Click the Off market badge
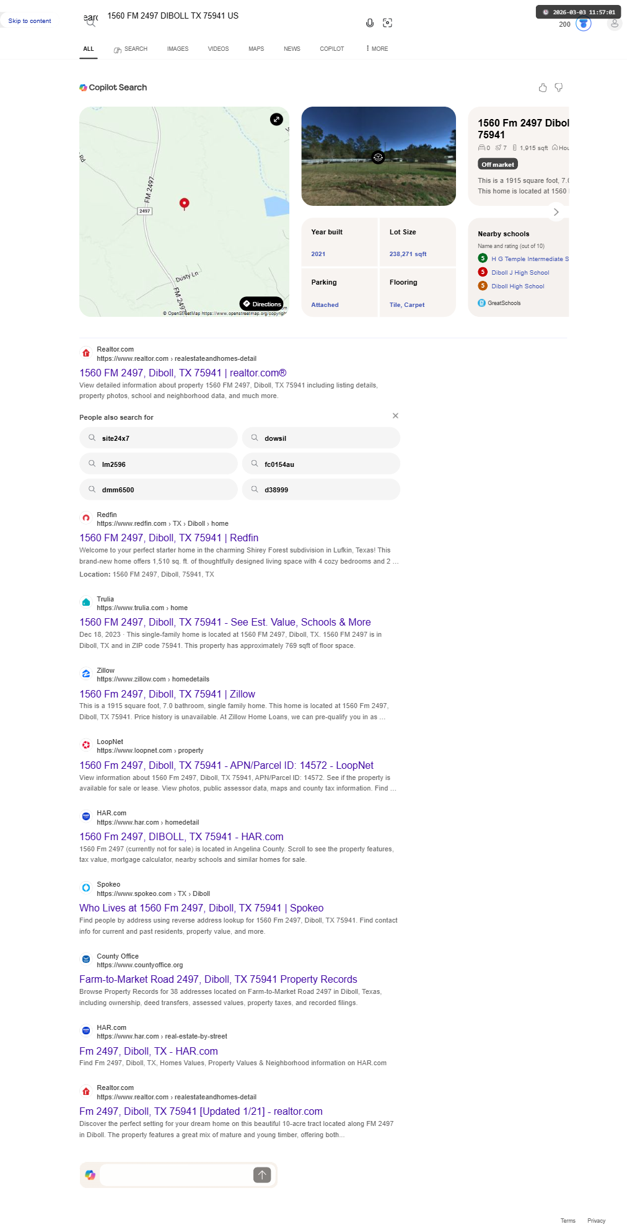 [x=498, y=164]
